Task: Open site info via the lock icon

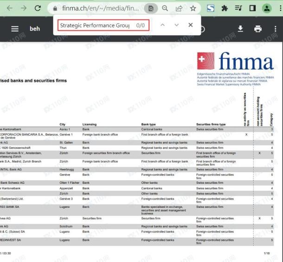Action: 55,8
